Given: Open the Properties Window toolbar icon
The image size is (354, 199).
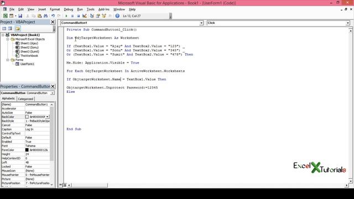Looking at the screenshot, I should coord(98,16).
